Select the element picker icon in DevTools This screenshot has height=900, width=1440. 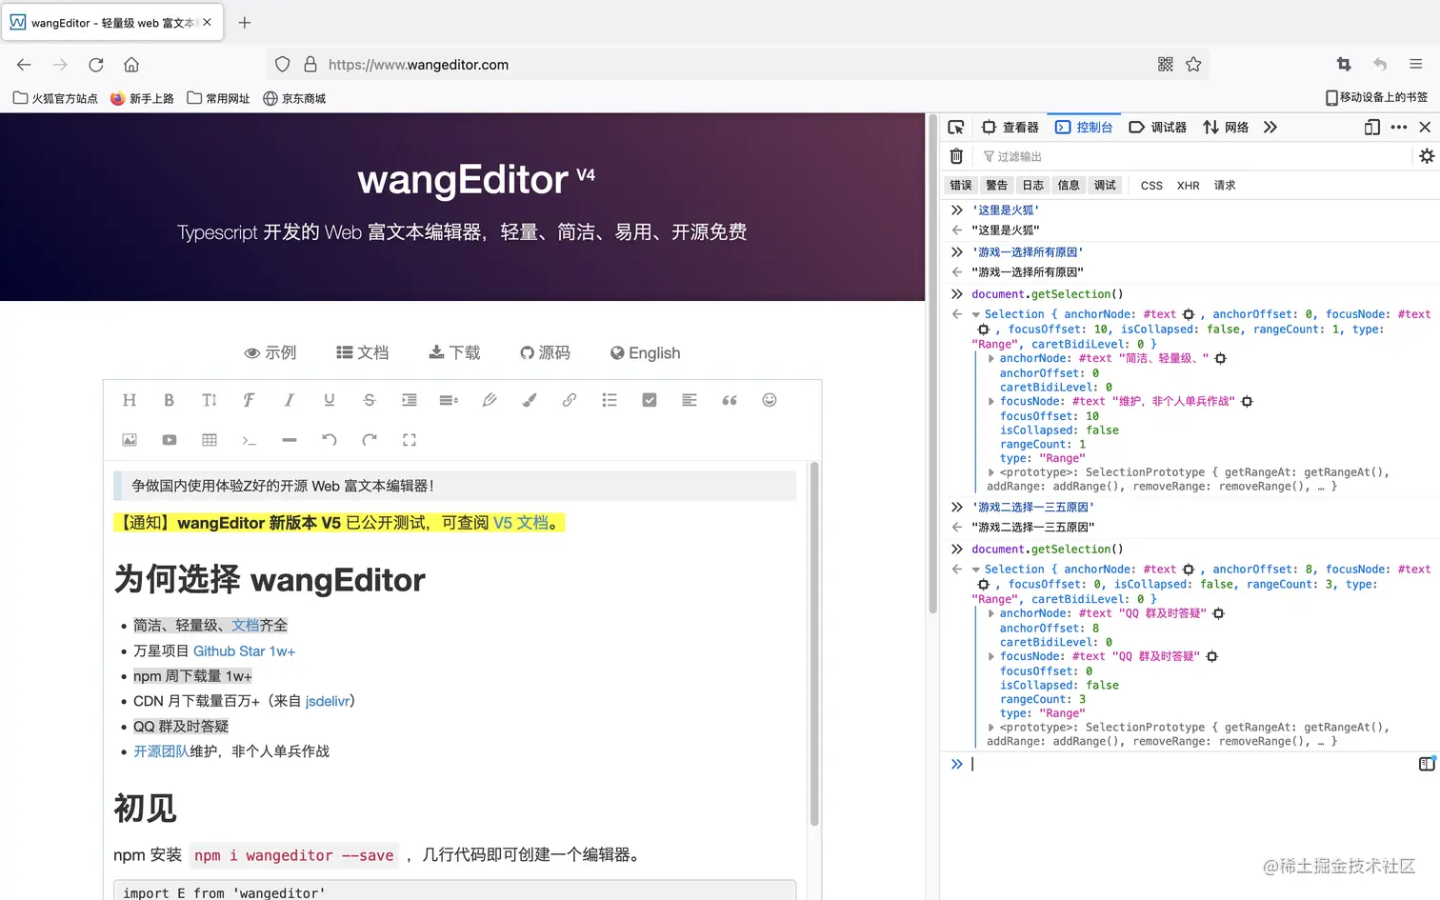coord(955,126)
